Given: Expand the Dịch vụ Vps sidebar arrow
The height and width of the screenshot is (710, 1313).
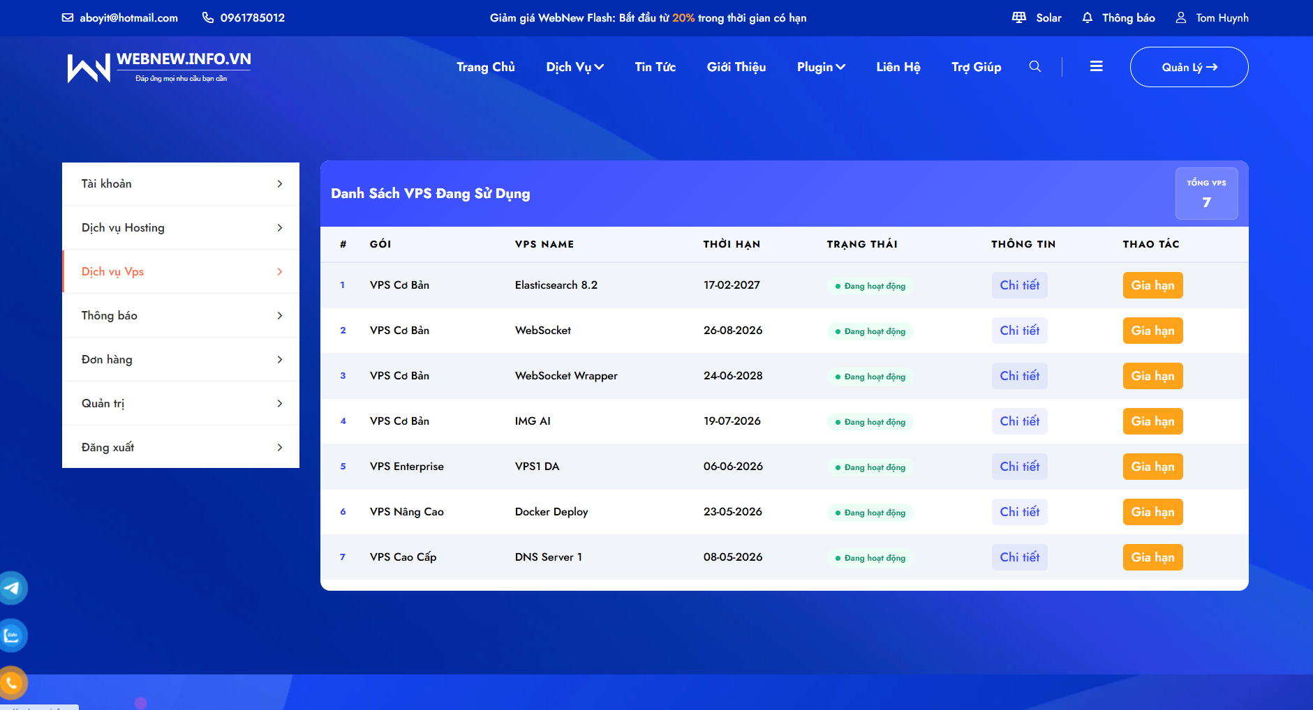Looking at the screenshot, I should click(280, 272).
